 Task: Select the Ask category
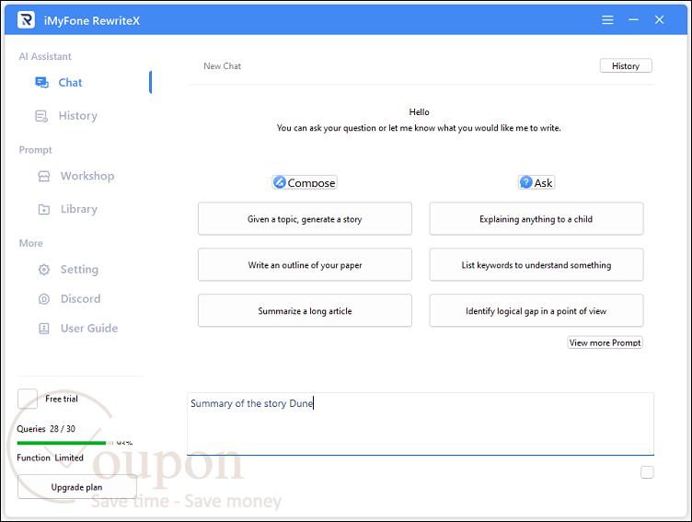(x=536, y=182)
